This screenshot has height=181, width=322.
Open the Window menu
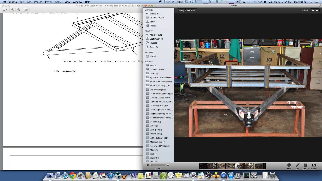77,2
